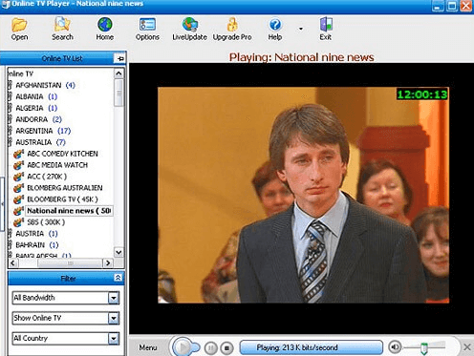Click the ABC COMEDY KITCHEN channel icon
The image size is (474, 356).
[x=18, y=154]
